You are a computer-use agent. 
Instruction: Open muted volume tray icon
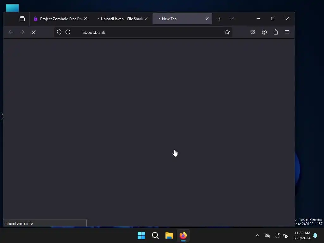coord(286,235)
